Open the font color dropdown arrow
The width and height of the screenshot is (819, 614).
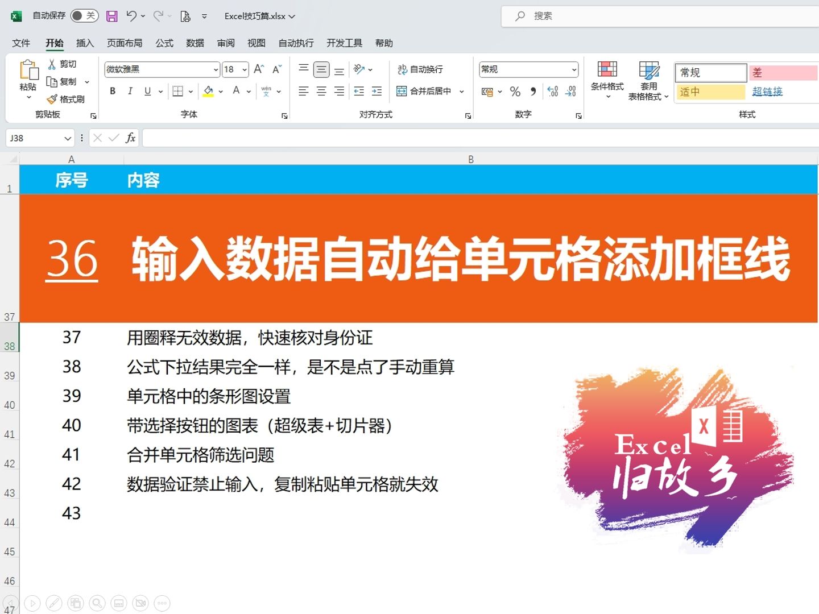click(249, 91)
